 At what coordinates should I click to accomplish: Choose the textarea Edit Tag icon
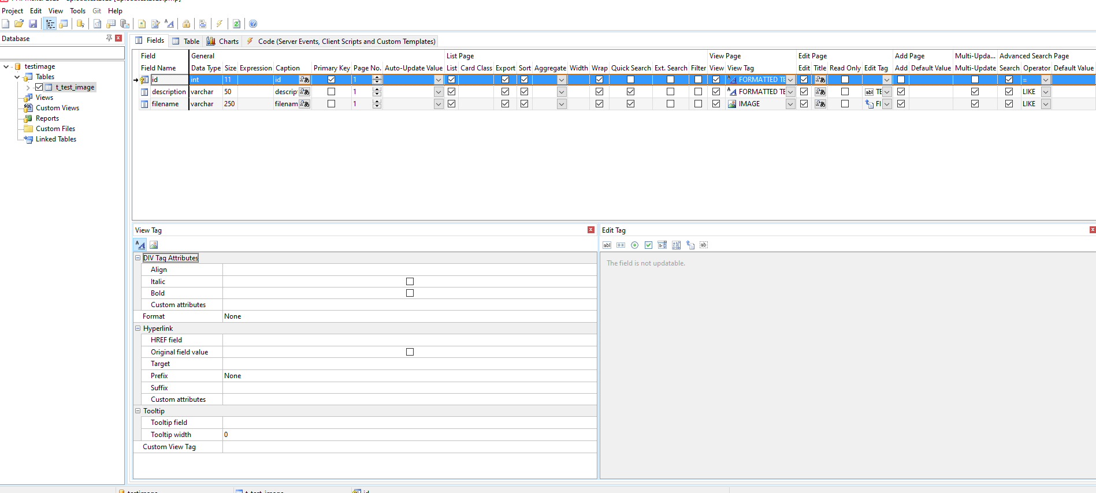coord(677,245)
